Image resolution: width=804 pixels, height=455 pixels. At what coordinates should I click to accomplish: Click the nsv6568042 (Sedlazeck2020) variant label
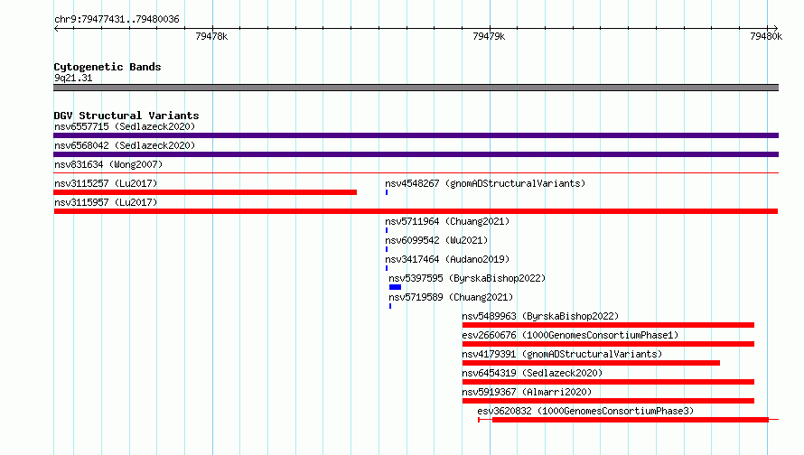coord(125,145)
